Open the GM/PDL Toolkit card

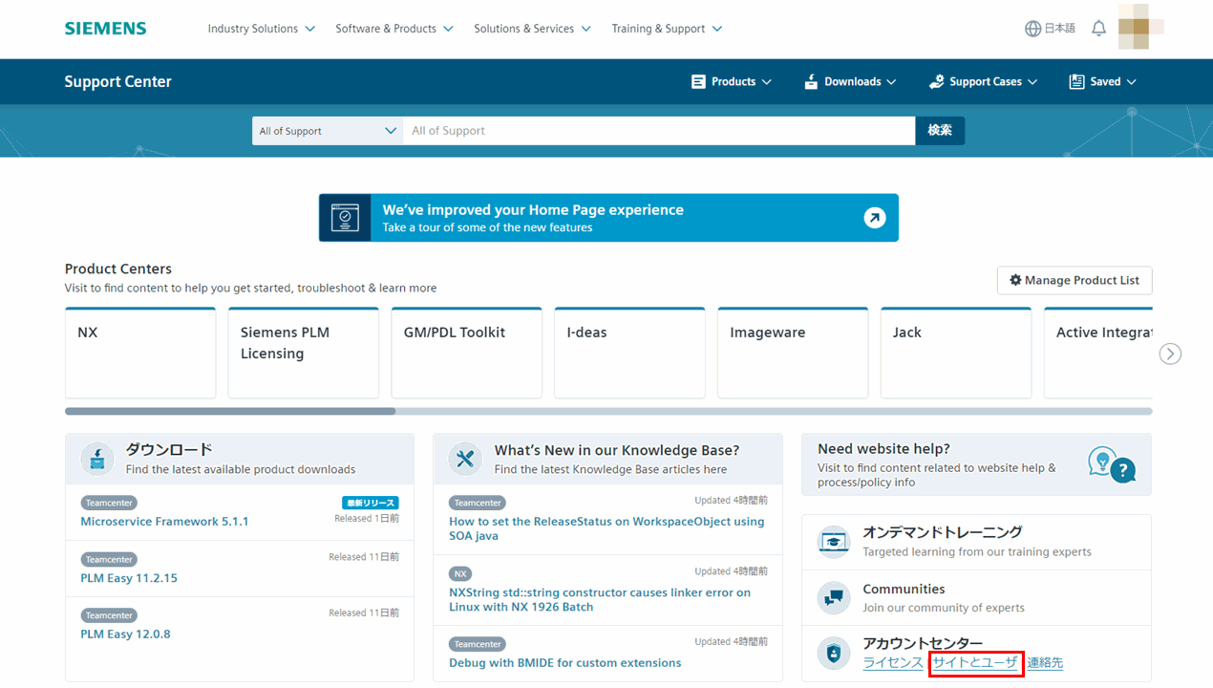tap(467, 353)
